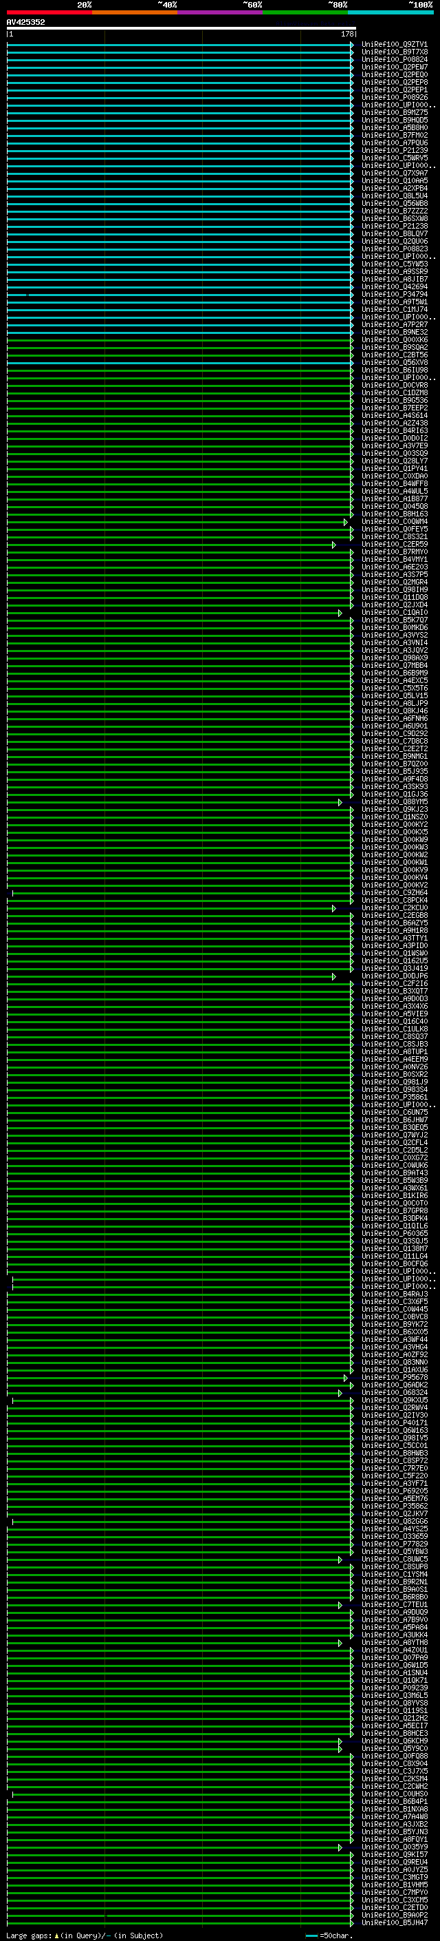Select the UniRef100_P69205 label
The width and height of the screenshot is (440, 1941).
[395, 1491]
